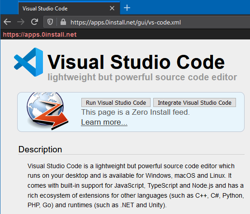This screenshot has width=250, height=214.
Task: Reload the page with refresh icon
Action: click(x=34, y=22)
